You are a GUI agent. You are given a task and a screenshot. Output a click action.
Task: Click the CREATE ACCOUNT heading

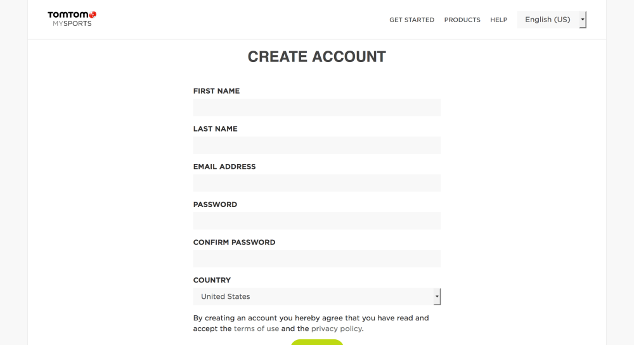point(316,56)
